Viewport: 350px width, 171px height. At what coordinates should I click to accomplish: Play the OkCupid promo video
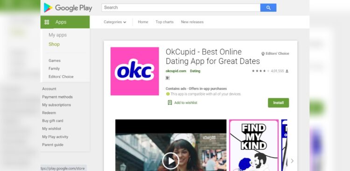[x=171, y=161]
